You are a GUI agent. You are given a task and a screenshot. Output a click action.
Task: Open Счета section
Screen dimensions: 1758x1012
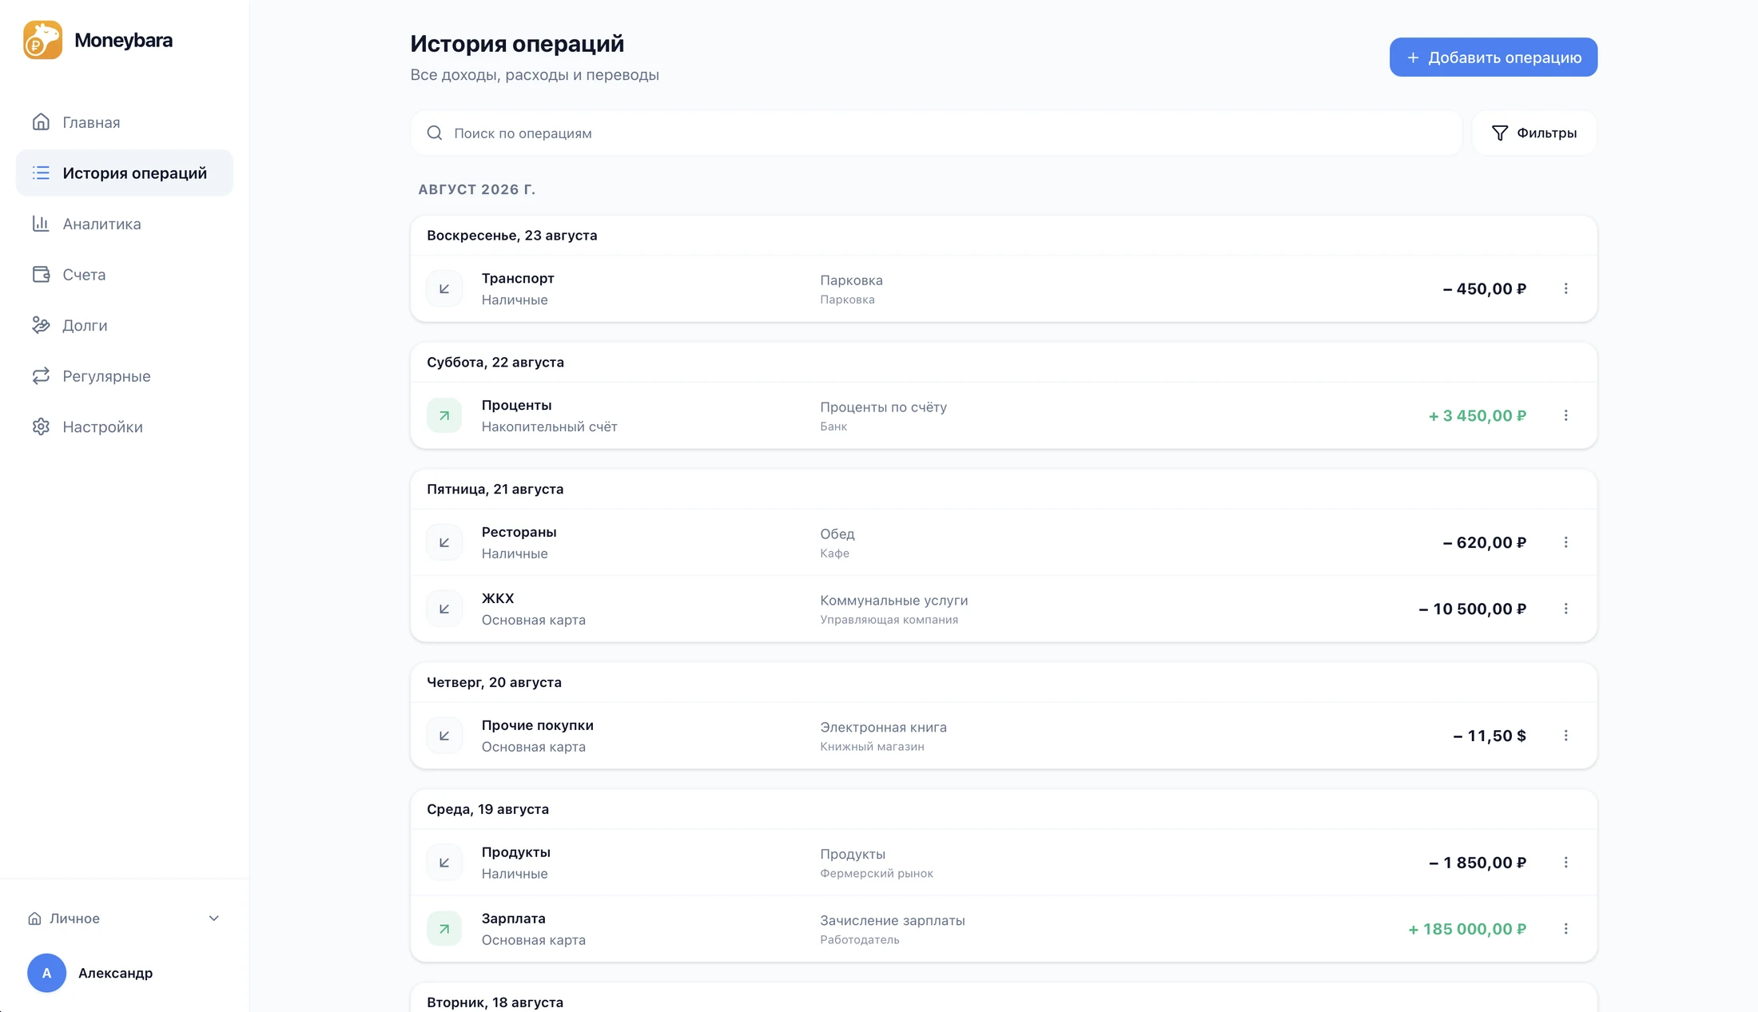point(125,274)
